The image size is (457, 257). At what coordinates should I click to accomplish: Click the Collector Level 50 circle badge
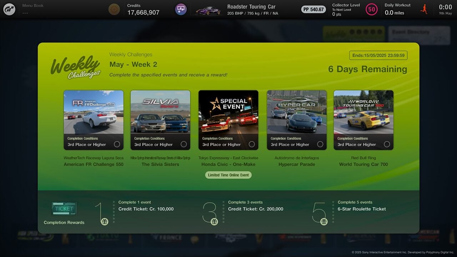(x=372, y=9)
